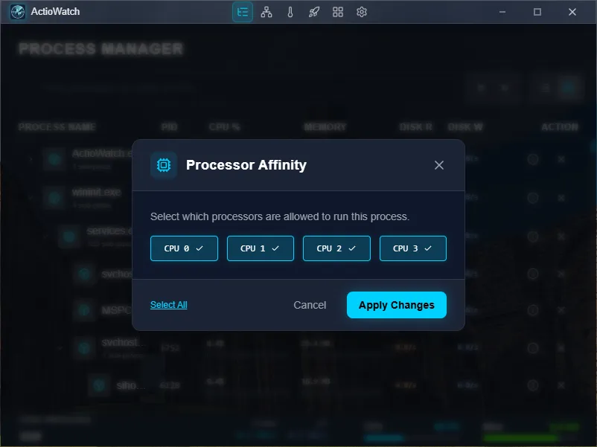Cancel the Processor Affinity dialog
Image resolution: width=597 pixels, height=447 pixels.
pos(310,304)
